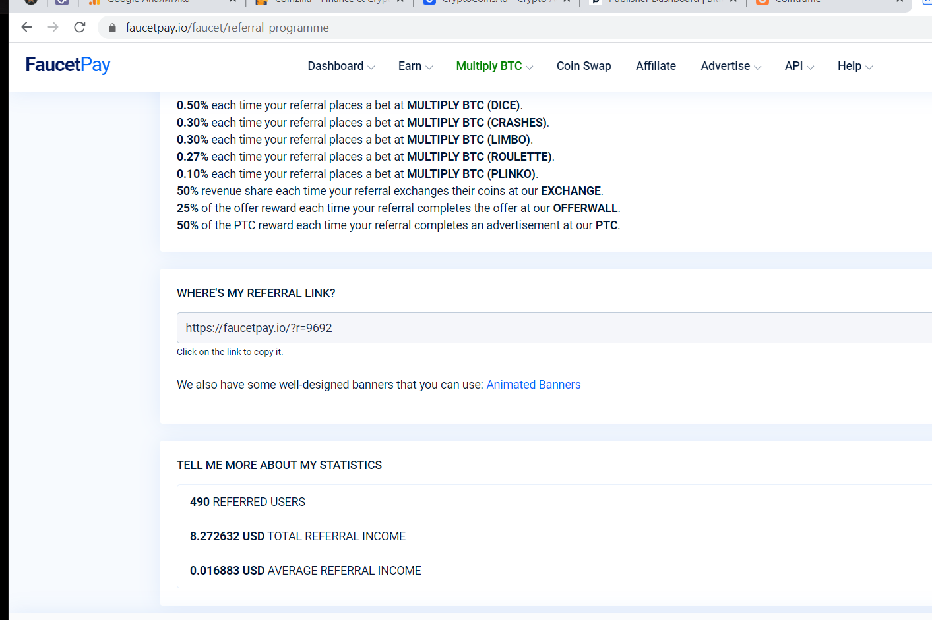Click 'TELL ME MORE ABOUT MY STATISTICS' heading
932x620 pixels.
pos(279,465)
